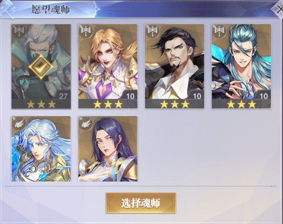Click the three stars under the goateed man

(x=175, y=104)
